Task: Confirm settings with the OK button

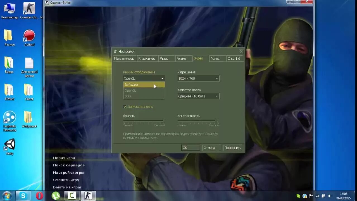Action: pos(191,148)
